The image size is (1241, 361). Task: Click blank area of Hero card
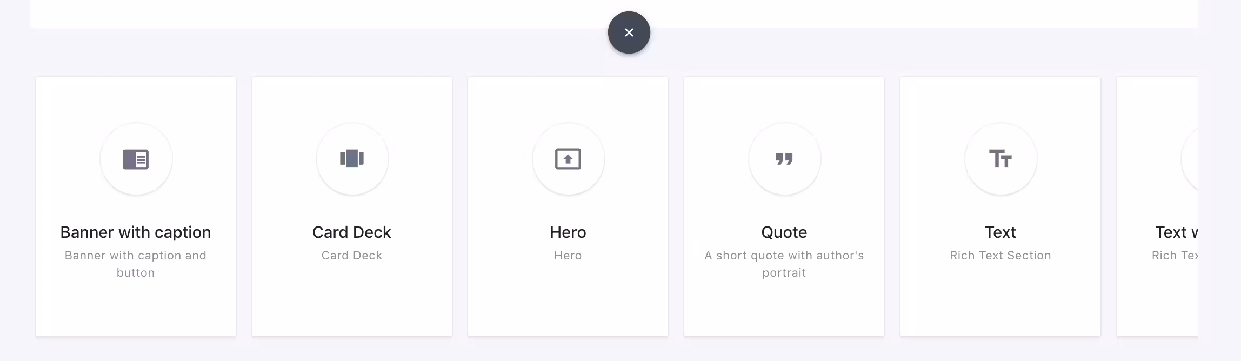[568, 303]
